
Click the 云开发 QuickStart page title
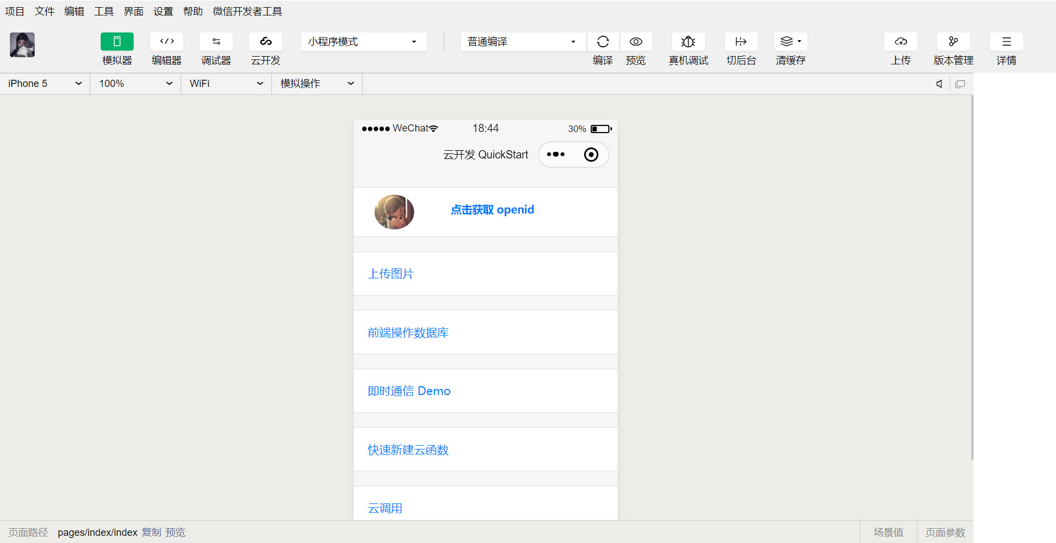pos(486,155)
